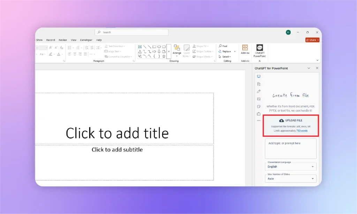Screen dimensions: 357x214
Task: Open the Review ribbon tab
Action: (x=63, y=40)
